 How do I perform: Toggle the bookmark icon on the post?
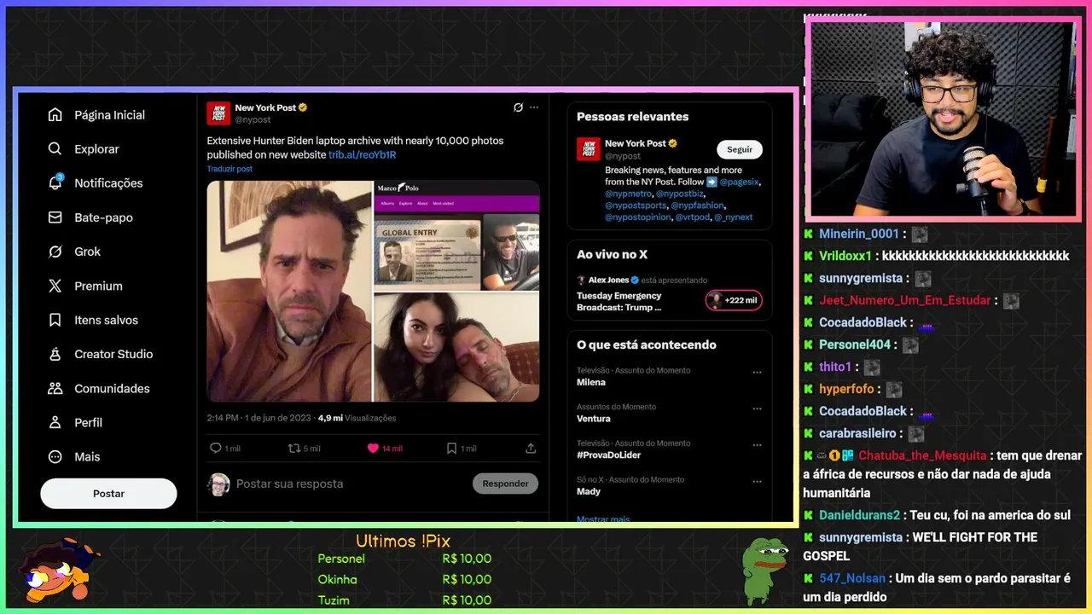click(x=452, y=449)
